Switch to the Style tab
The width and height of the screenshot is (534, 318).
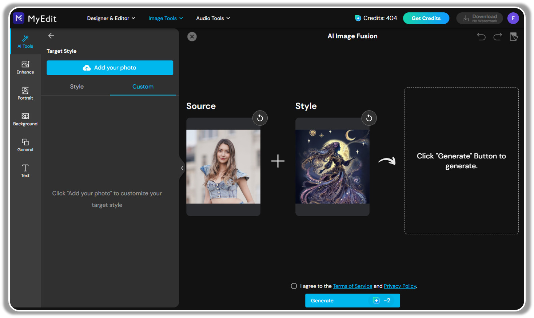76,86
